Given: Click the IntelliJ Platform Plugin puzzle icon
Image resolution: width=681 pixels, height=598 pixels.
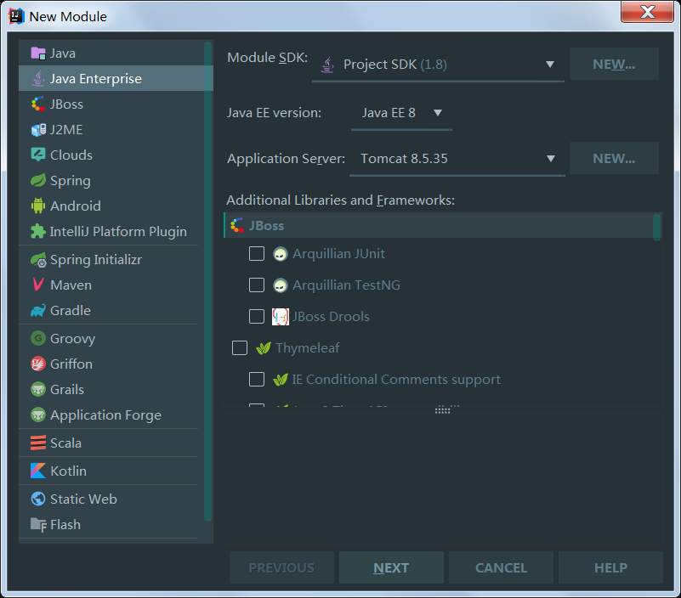Looking at the screenshot, I should tap(38, 231).
